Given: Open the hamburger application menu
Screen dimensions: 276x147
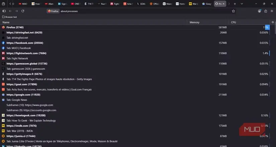Looking at the screenshot, I should click(272, 11).
